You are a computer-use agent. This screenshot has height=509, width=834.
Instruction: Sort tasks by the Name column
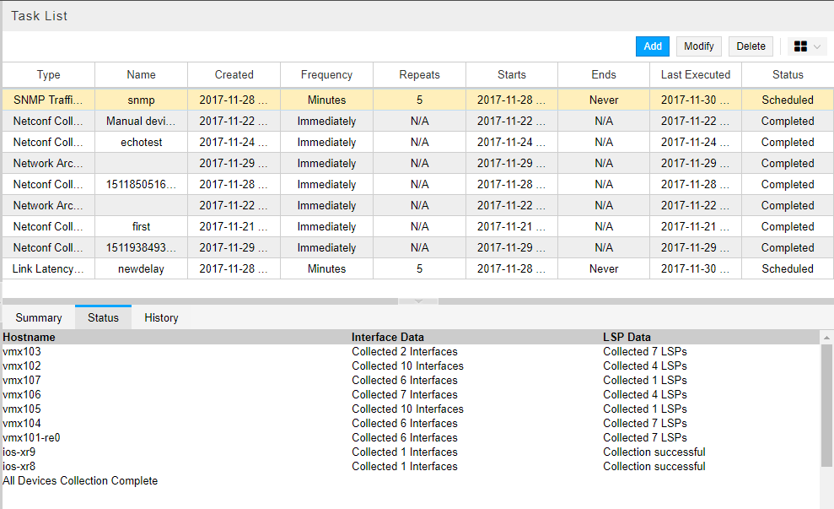pyautogui.click(x=141, y=75)
